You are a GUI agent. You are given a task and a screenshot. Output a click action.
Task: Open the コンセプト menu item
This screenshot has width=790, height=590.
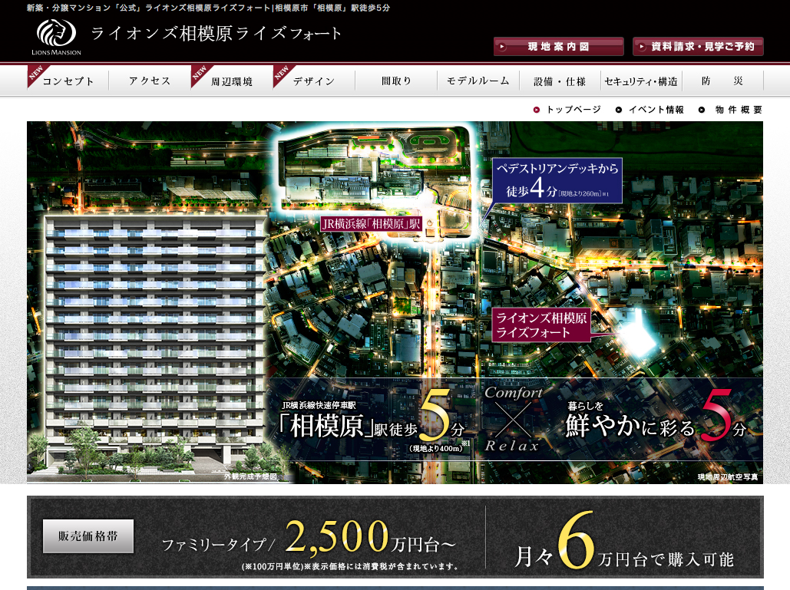68,81
